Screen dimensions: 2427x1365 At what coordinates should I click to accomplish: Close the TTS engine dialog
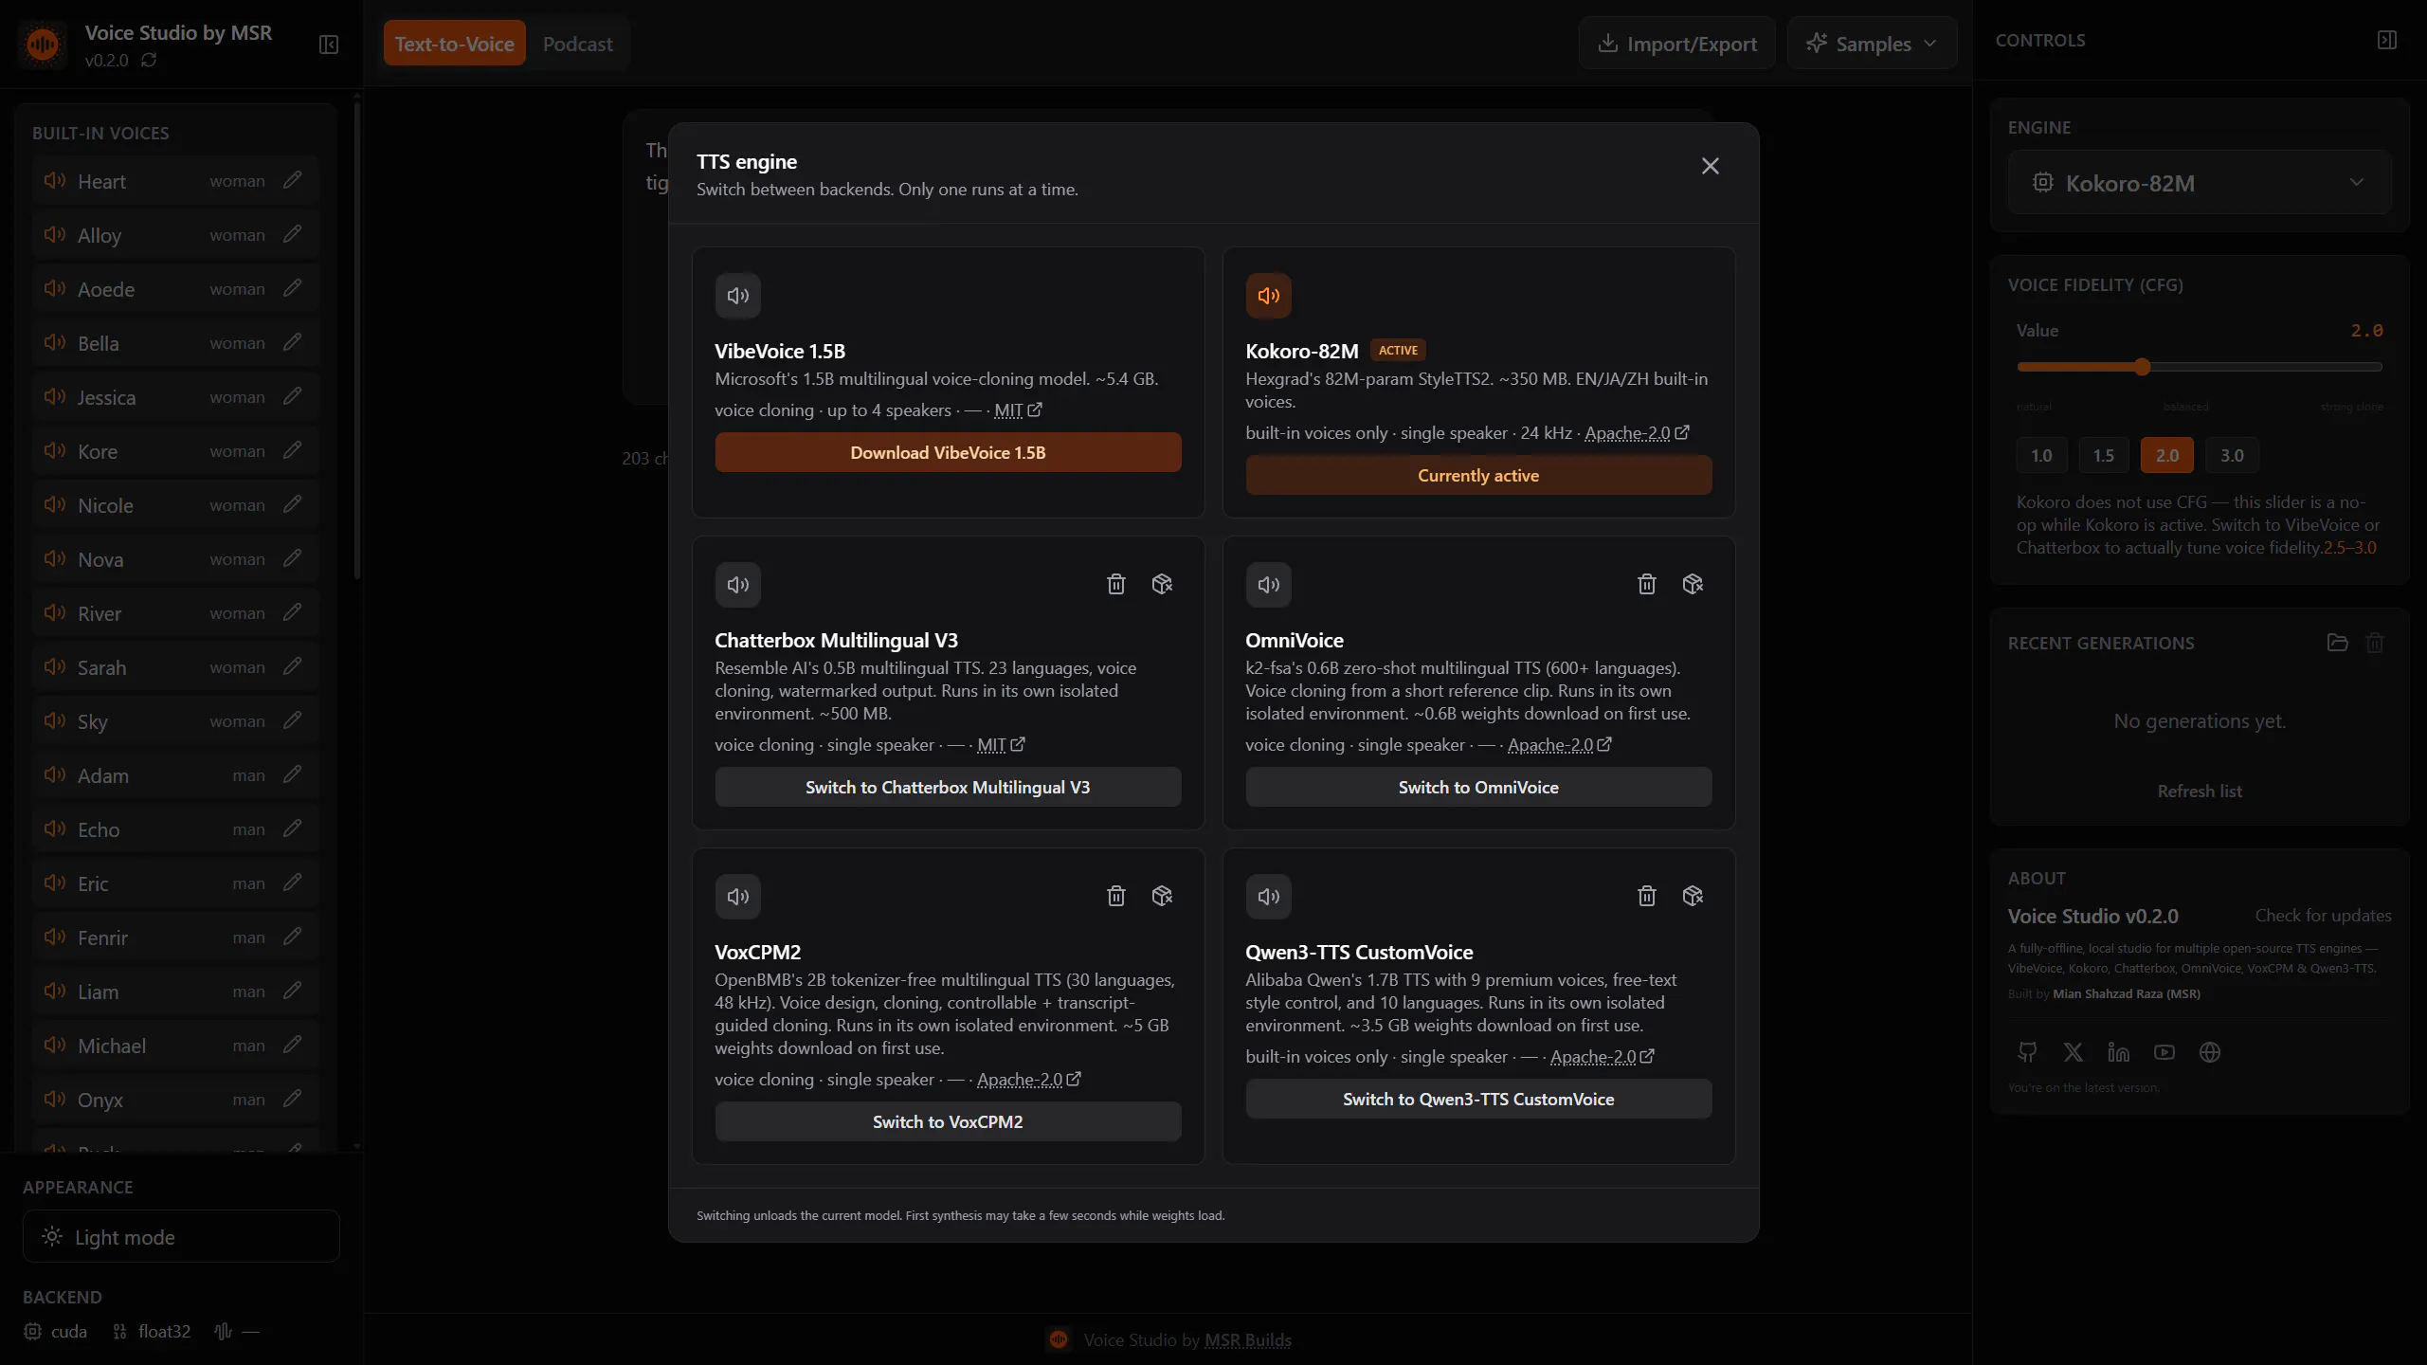click(1711, 166)
